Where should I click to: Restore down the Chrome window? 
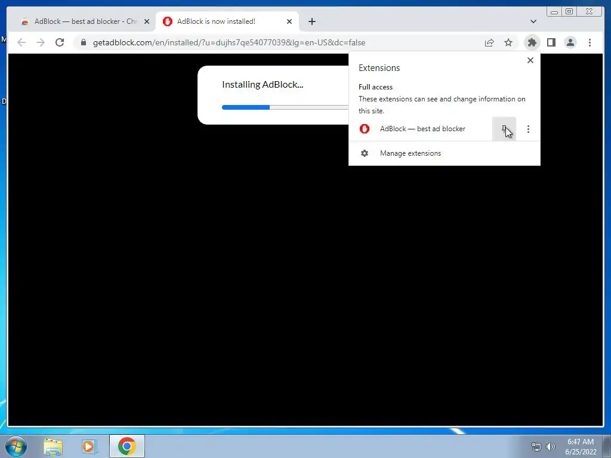pos(569,11)
